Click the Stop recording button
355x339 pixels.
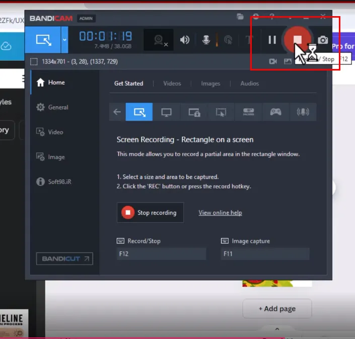pyautogui.click(x=150, y=213)
